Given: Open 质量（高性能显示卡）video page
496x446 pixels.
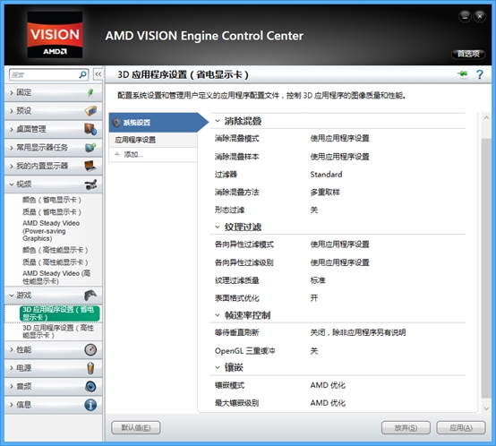Looking at the screenshot, I should 55,262.
